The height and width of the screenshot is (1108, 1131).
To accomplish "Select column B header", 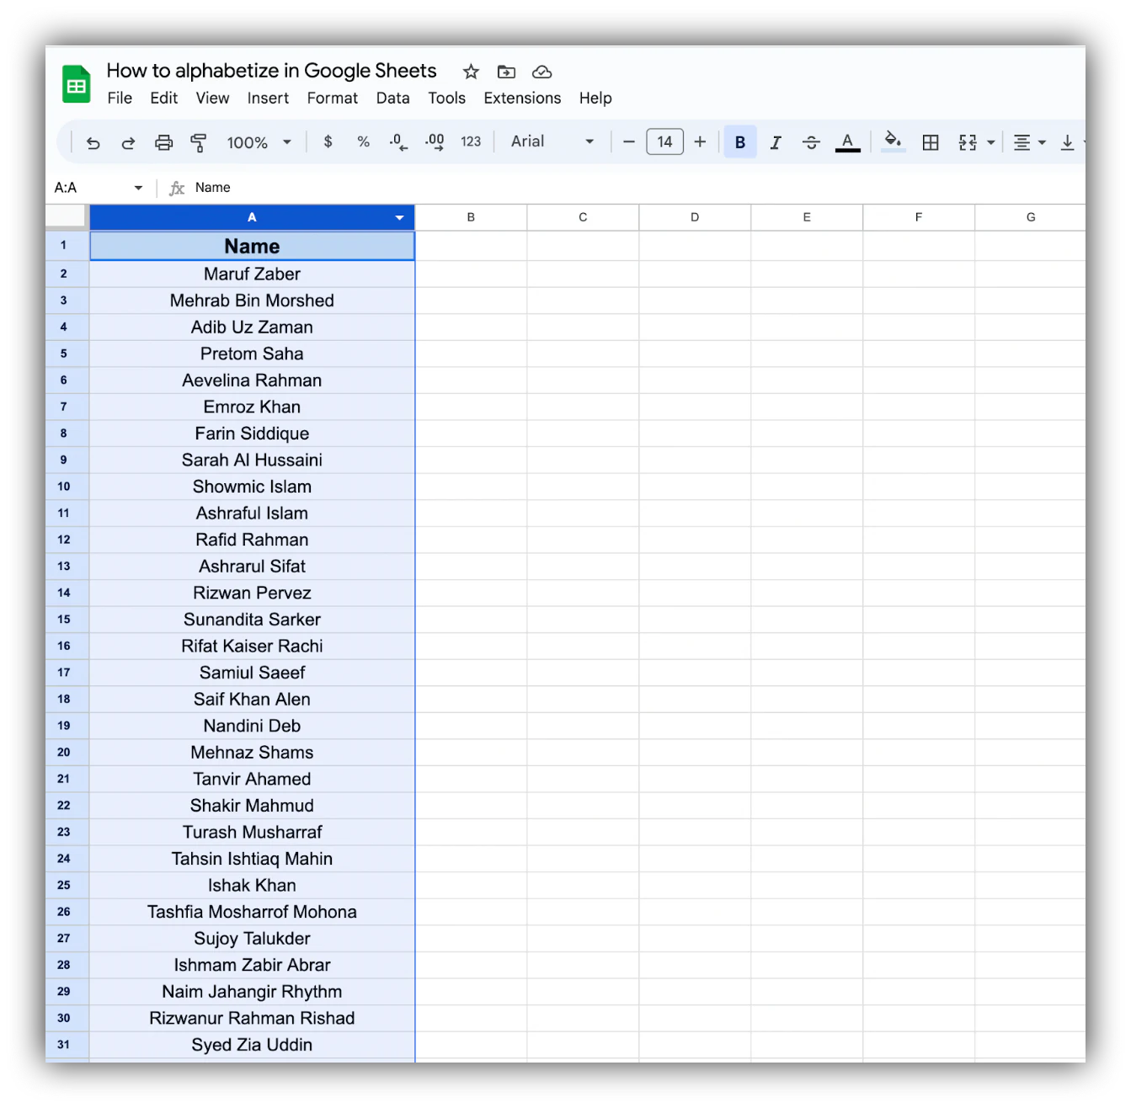I will (471, 217).
